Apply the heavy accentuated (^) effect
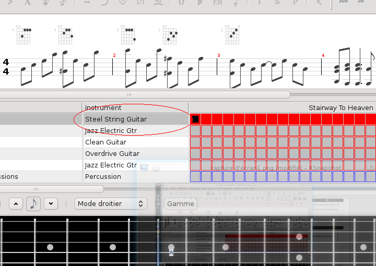The image size is (376, 266). pyautogui.click(x=28, y=3)
